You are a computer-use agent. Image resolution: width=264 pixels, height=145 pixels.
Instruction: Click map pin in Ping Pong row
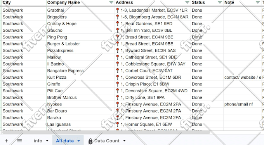pos(118,37)
